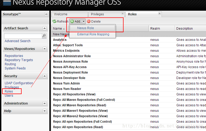Click the Refresh toolbar button
The height and width of the screenshot is (131, 206).
[x=60, y=21]
